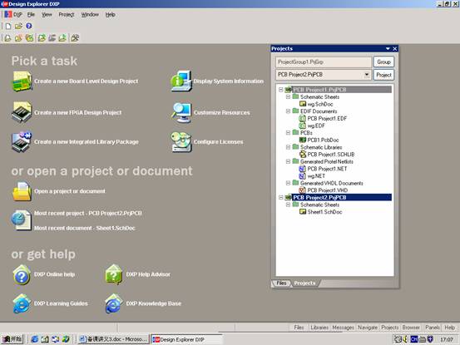Click the blue help question mark icon

coord(29,26)
